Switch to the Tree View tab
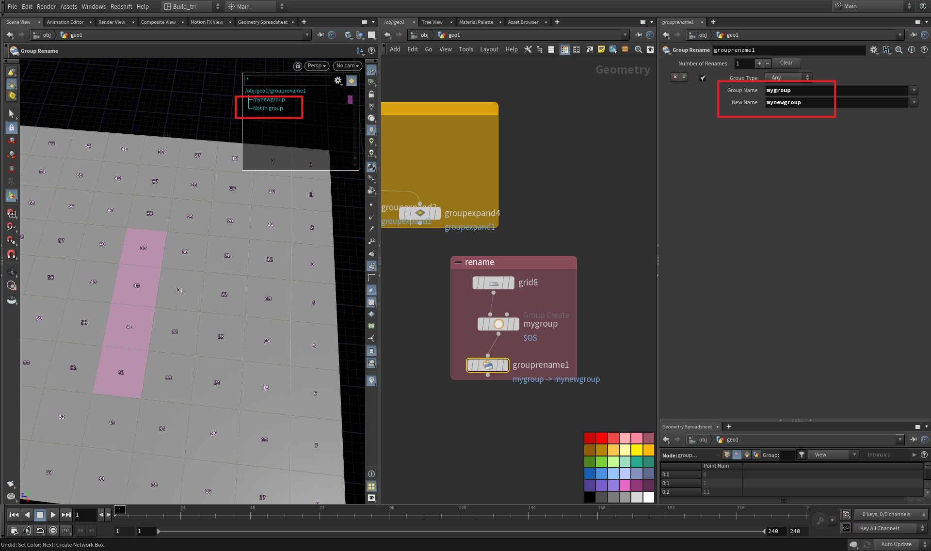Screen dimensions: 931x551 pos(432,22)
